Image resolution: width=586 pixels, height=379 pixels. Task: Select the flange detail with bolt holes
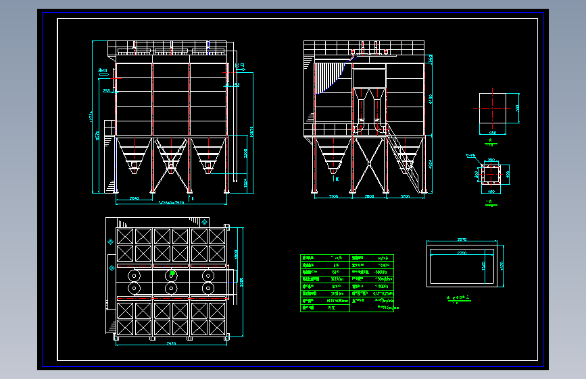click(491, 174)
